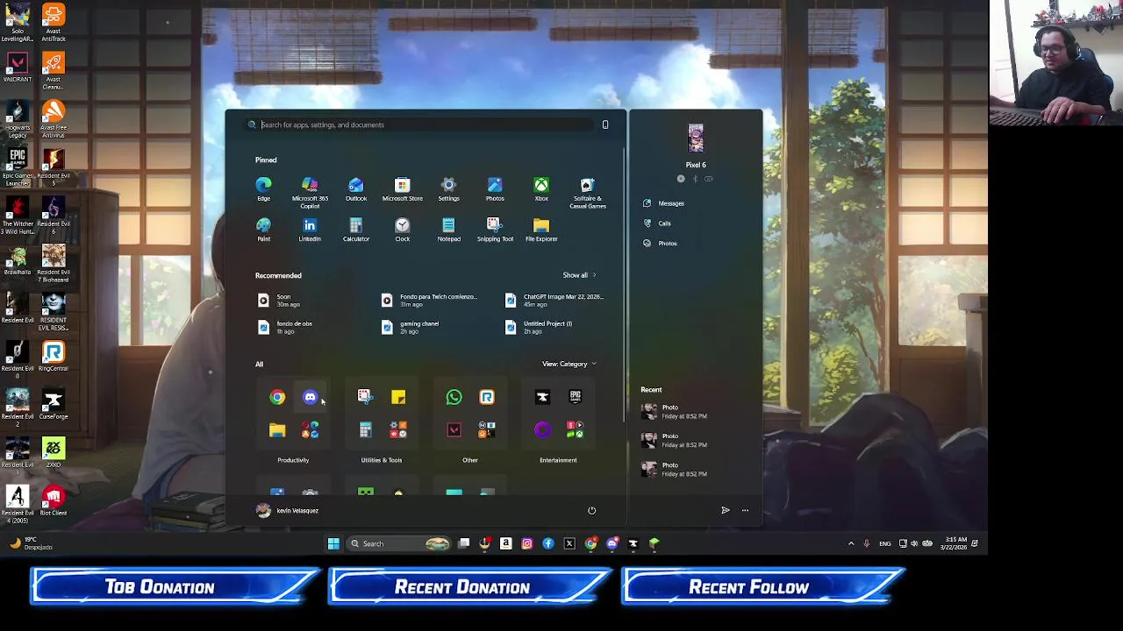Launch the pinned Photos app
Image resolution: width=1123 pixels, height=631 pixels.
(495, 188)
